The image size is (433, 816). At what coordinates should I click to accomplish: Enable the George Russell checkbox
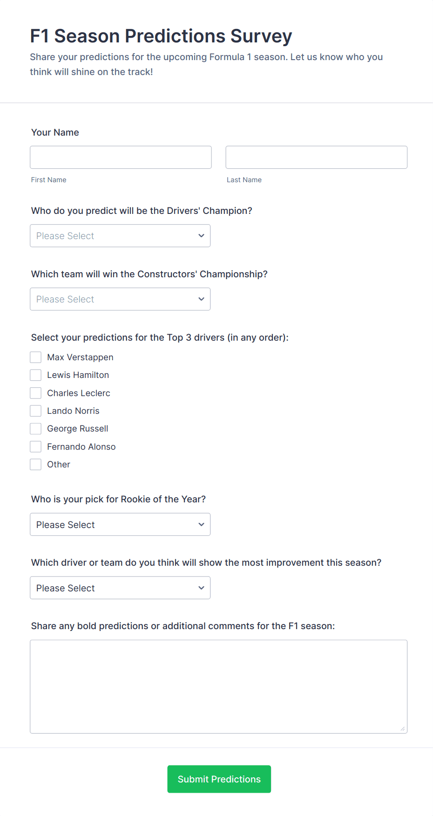36,429
